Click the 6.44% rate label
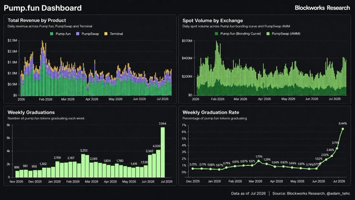Viewport: 355px width, 200px height. pos(343,123)
